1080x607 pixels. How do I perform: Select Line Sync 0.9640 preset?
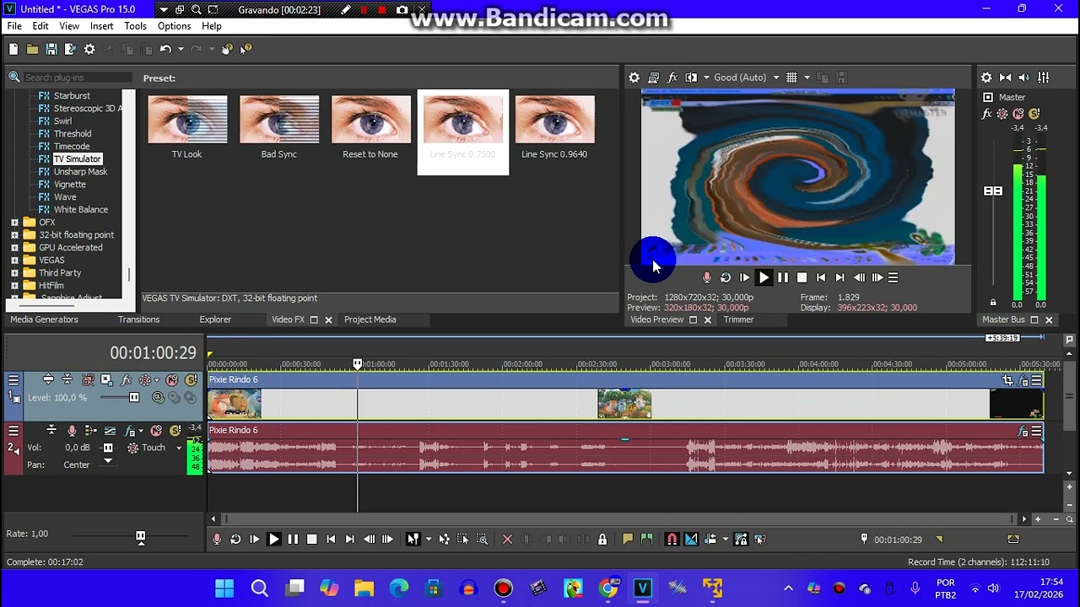click(554, 127)
